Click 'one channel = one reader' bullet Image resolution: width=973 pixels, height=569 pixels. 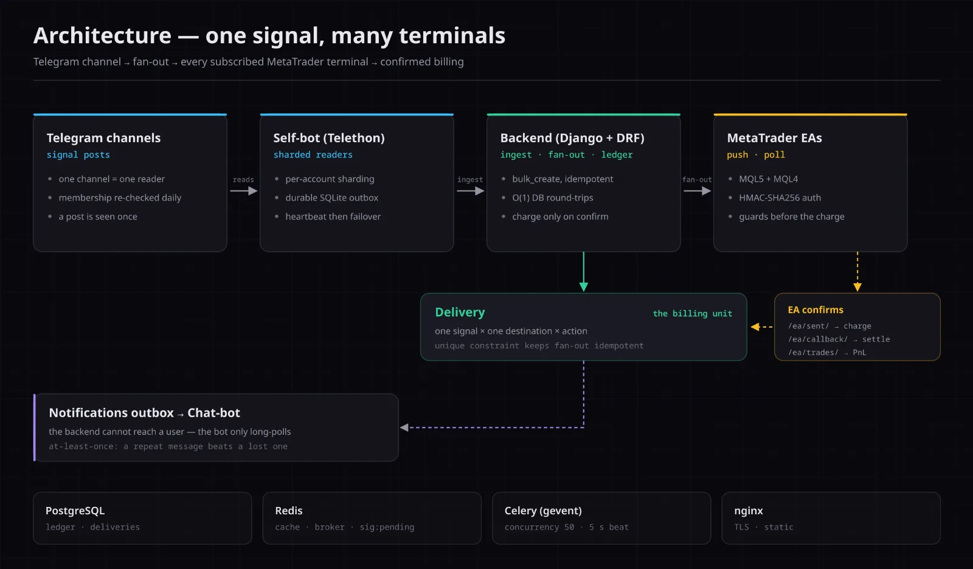click(112, 179)
